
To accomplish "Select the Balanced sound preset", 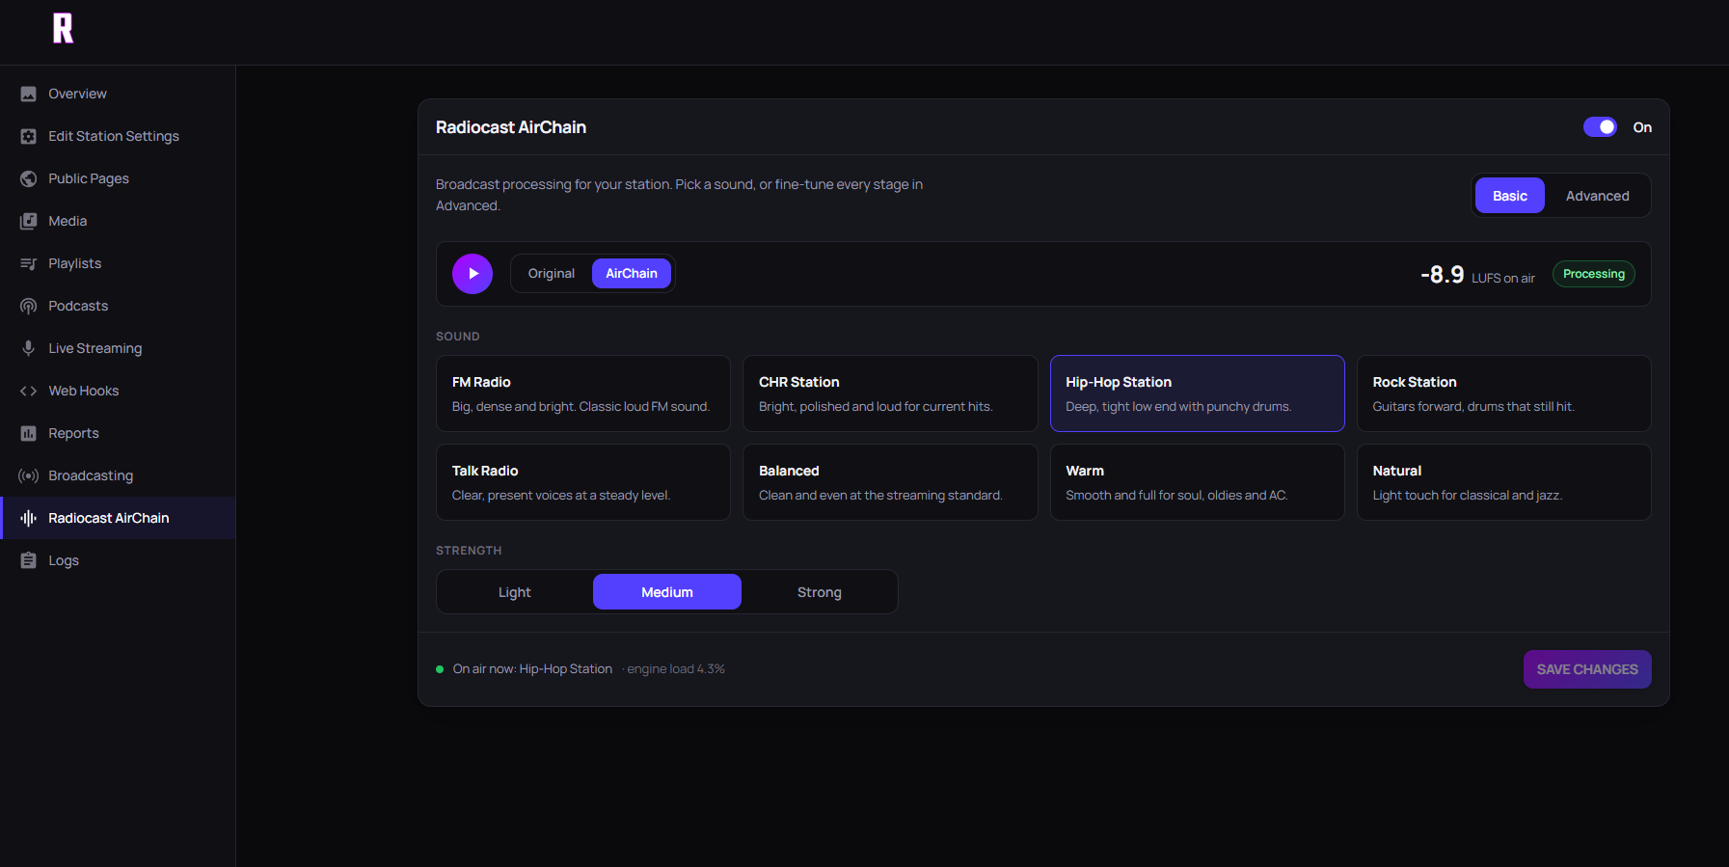I will pos(890,482).
